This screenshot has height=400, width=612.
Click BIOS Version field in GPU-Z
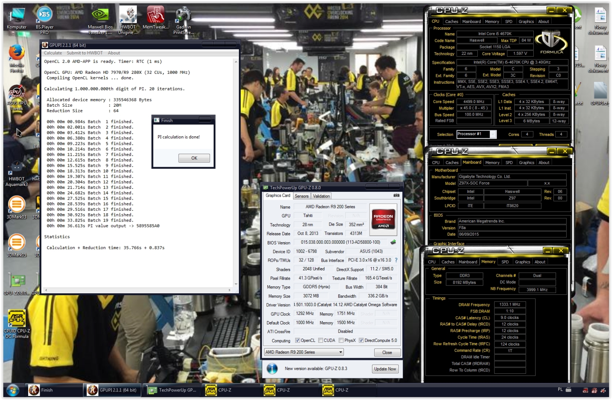pyautogui.click(x=341, y=242)
